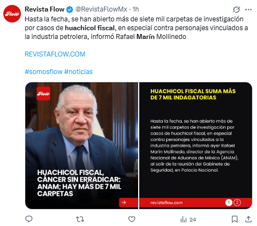This screenshot has height=226, width=257.
Task: Follow the REVISTAFLOW.COM link
Action: 55,54
